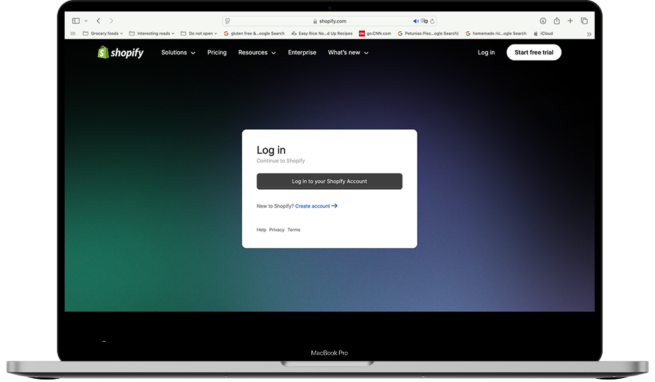655x382 pixels.
Task: Click the Start free trial button
Action: click(x=534, y=52)
